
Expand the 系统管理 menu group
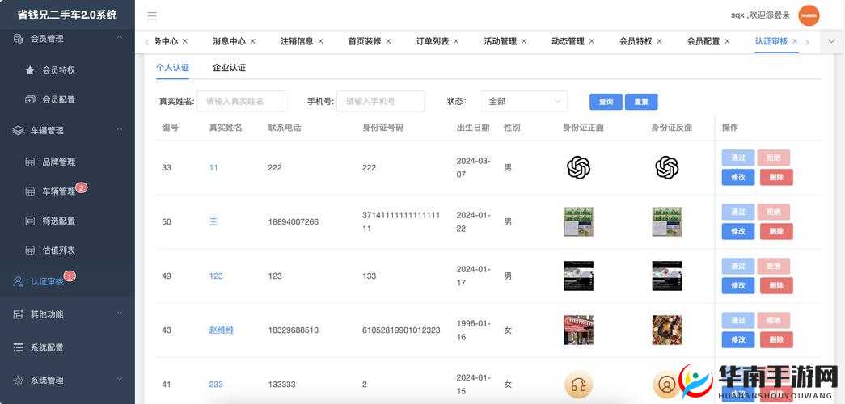tap(120, 380)
